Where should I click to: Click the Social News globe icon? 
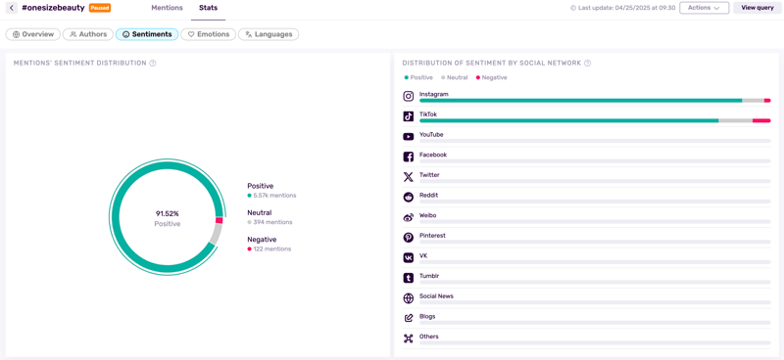tap(409, 298)
